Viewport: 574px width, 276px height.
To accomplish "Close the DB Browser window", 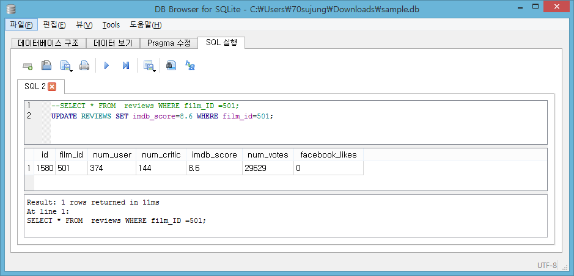I will (x=557, y=7).
